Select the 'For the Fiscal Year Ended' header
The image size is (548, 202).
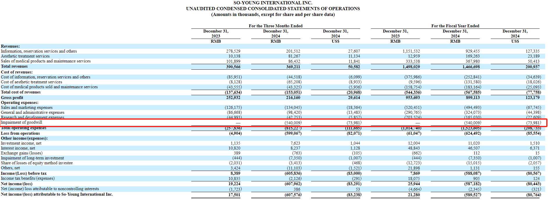pyautogui.click(x=455, y=26)
